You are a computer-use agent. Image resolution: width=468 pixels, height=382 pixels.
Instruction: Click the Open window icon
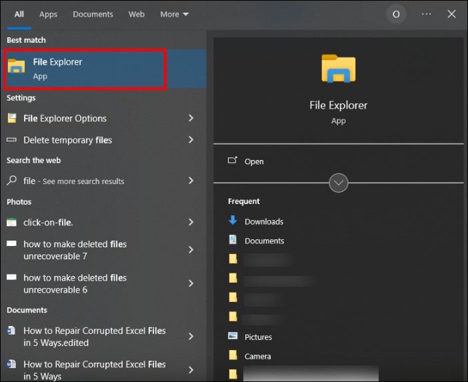click(233, 161)
